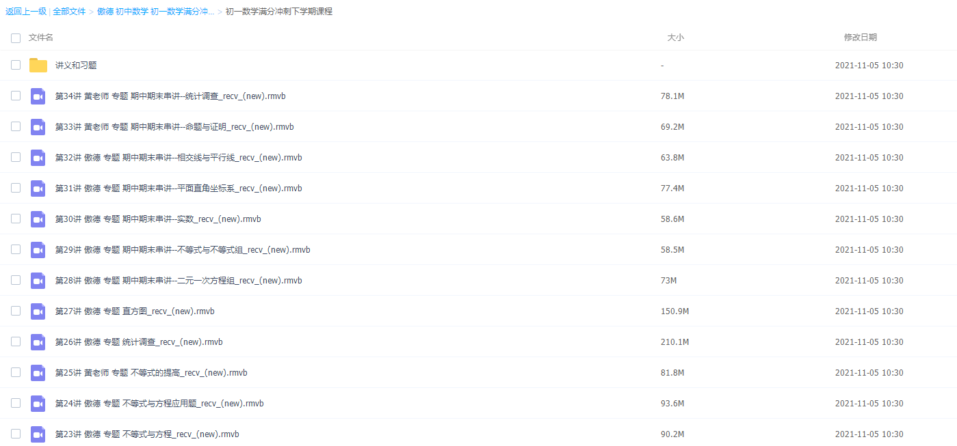The width and height of the screenshot is (957, 446).
Task: Sort files by 修改日期 column header
Action: pyautogui.click(x=860, y=38)
